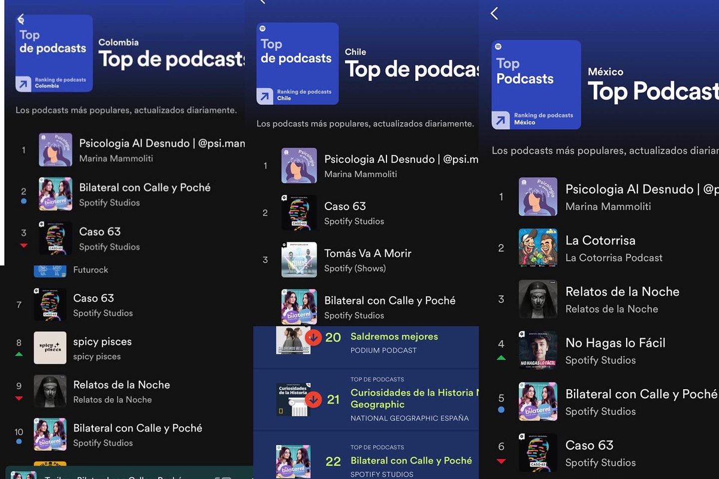This screenshot has height=479, width=719.
Task: Select 'Relatos de la Noche' title at rank 9
Action: coord(122,385)
